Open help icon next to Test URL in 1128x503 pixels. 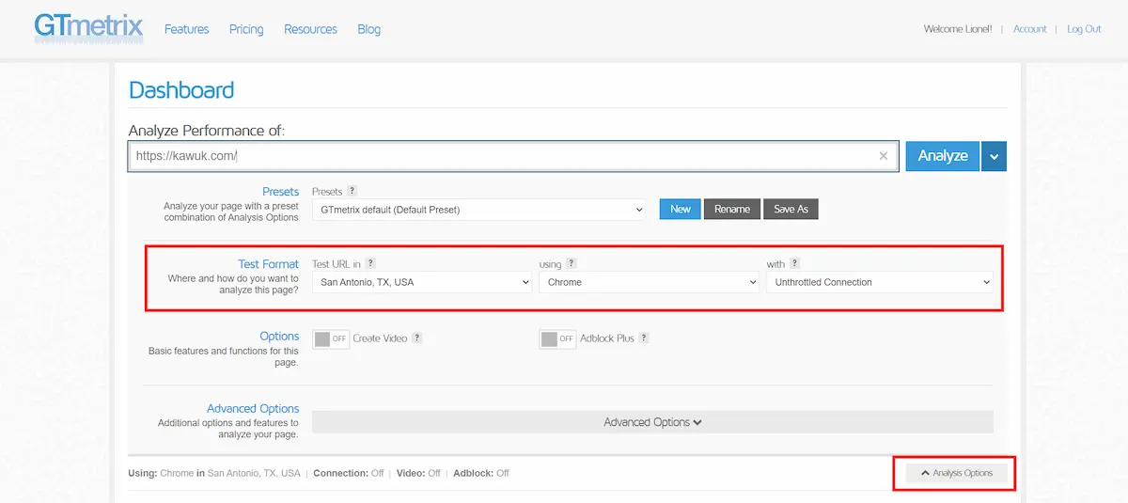(x=370, y=264)
